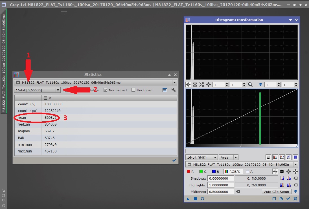
Task: Click the zoom magnifier in HistogramTransformation
Action: (x=250, y=85)
